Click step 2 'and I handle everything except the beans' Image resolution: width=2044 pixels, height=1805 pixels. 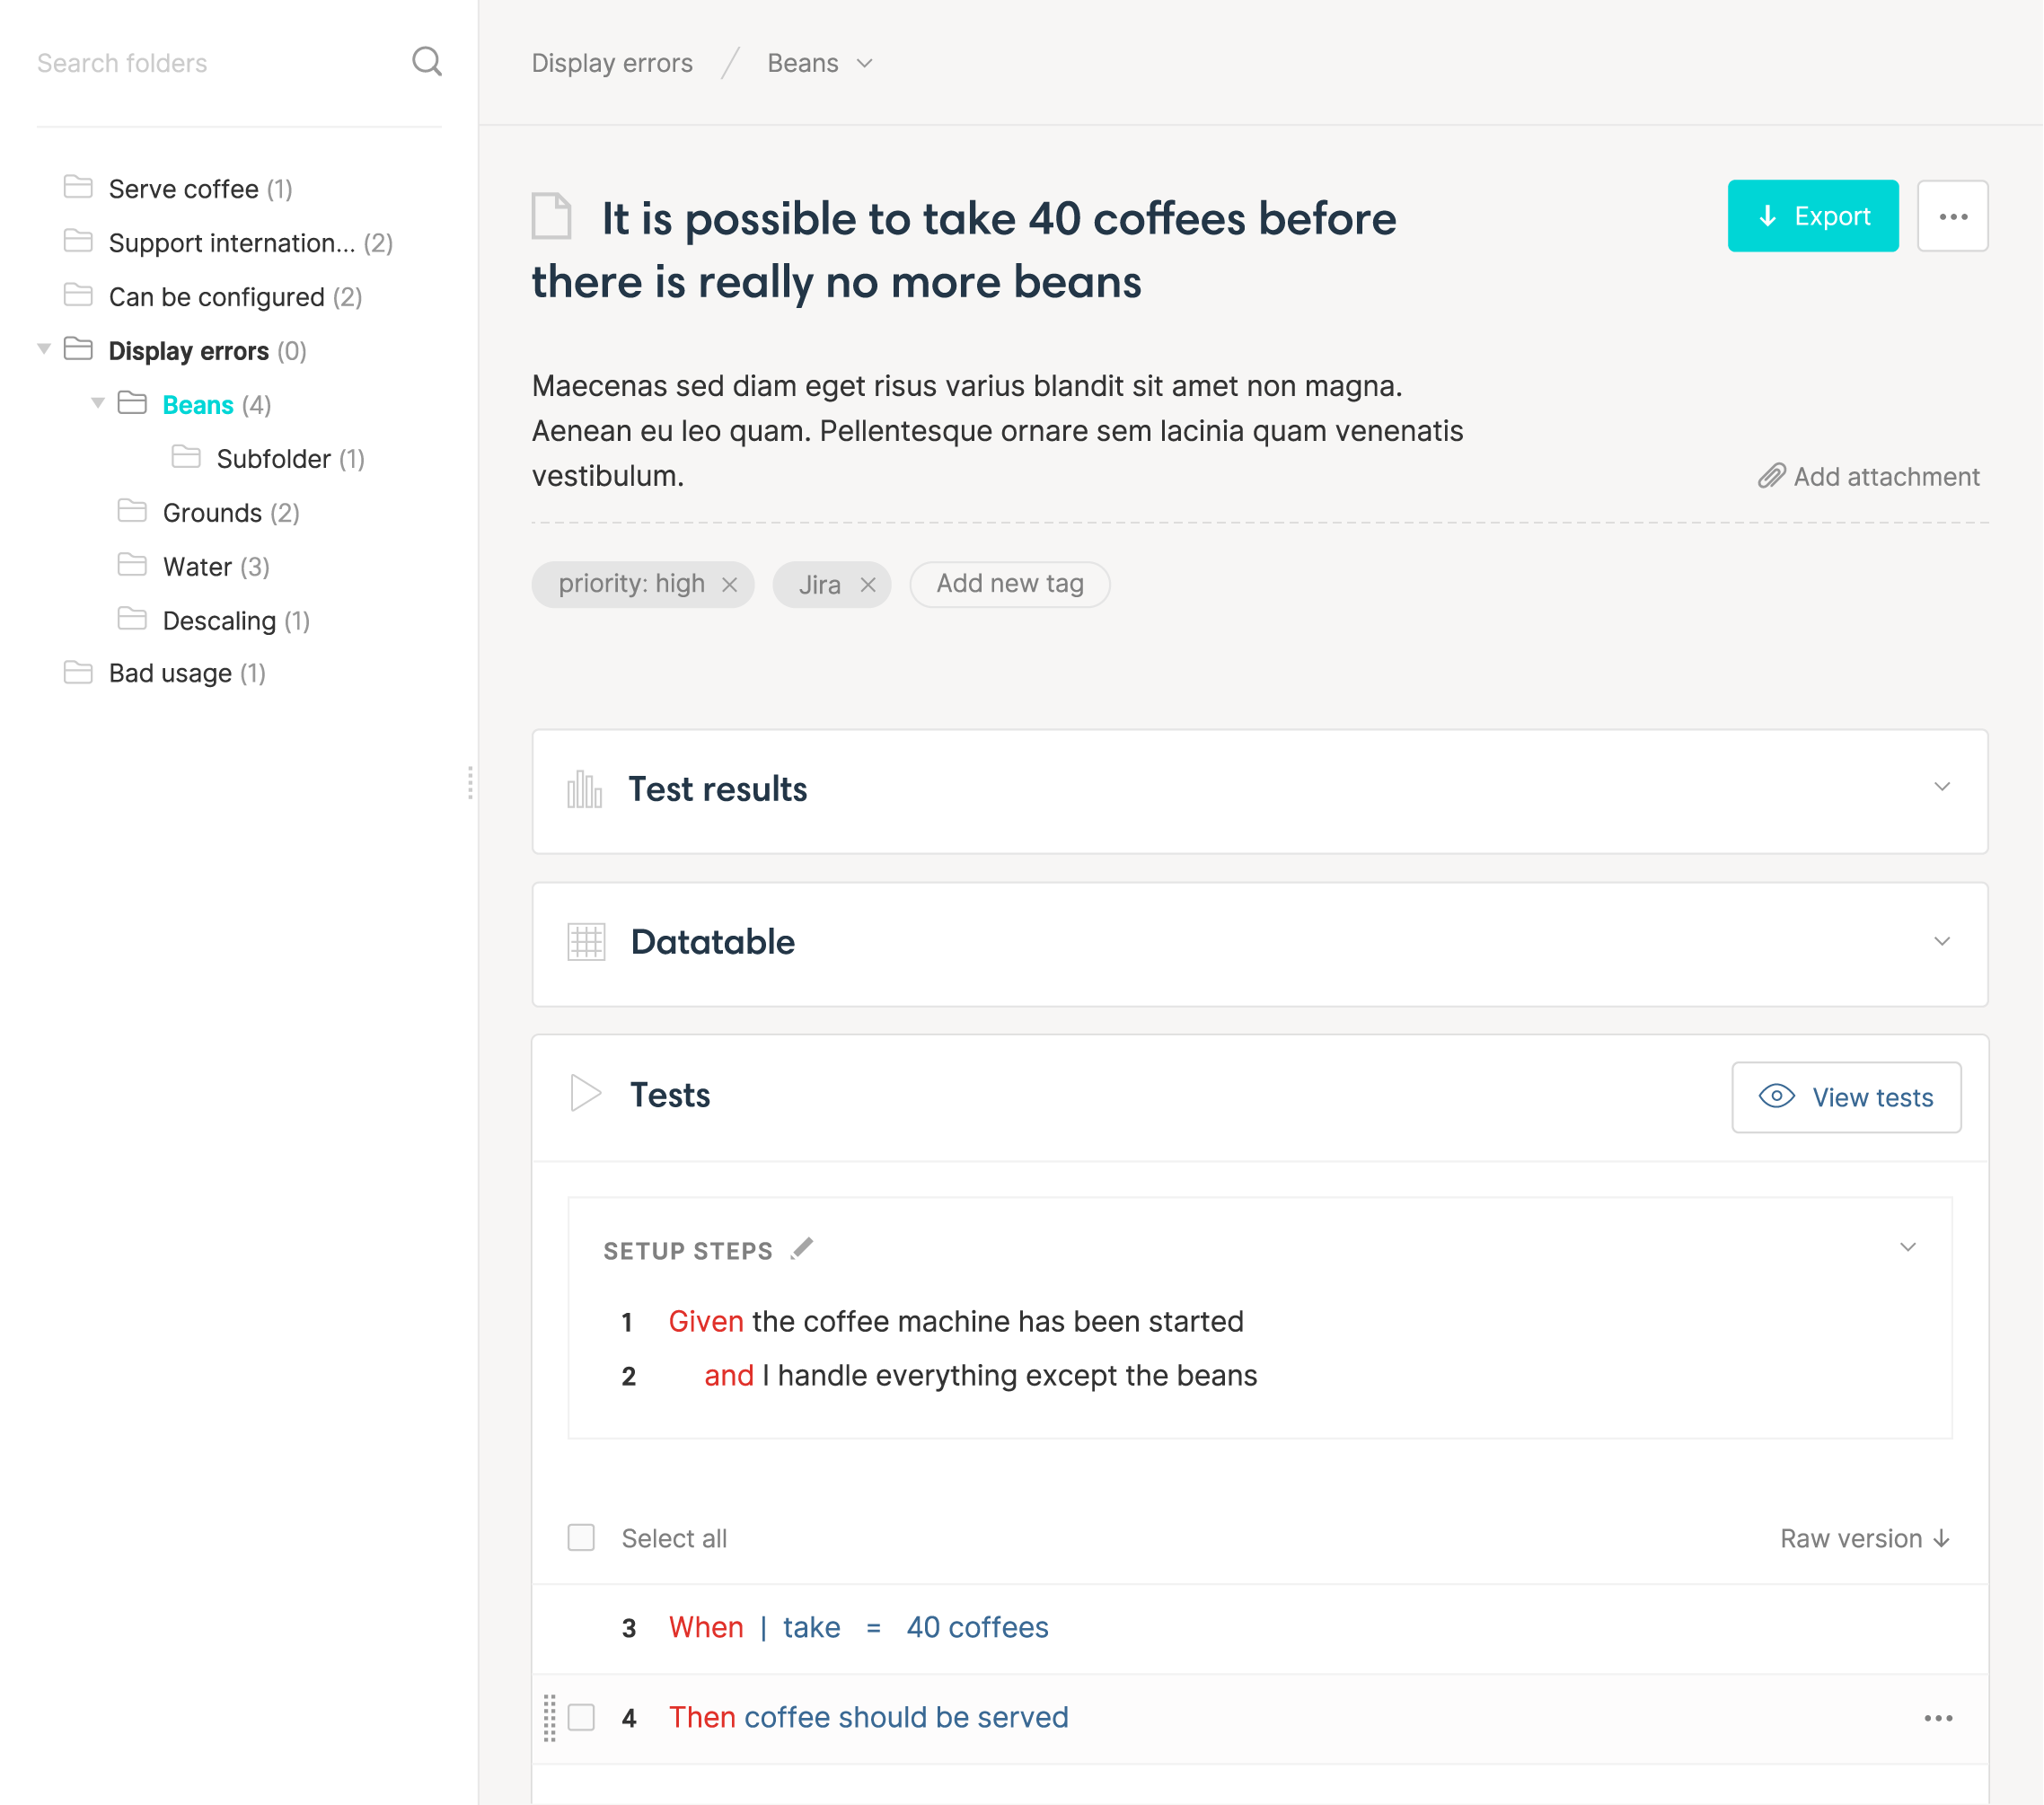980,1375
